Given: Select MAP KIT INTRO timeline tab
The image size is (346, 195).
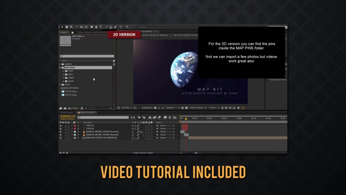Looking at the screenshot, I should pos(87,113).
